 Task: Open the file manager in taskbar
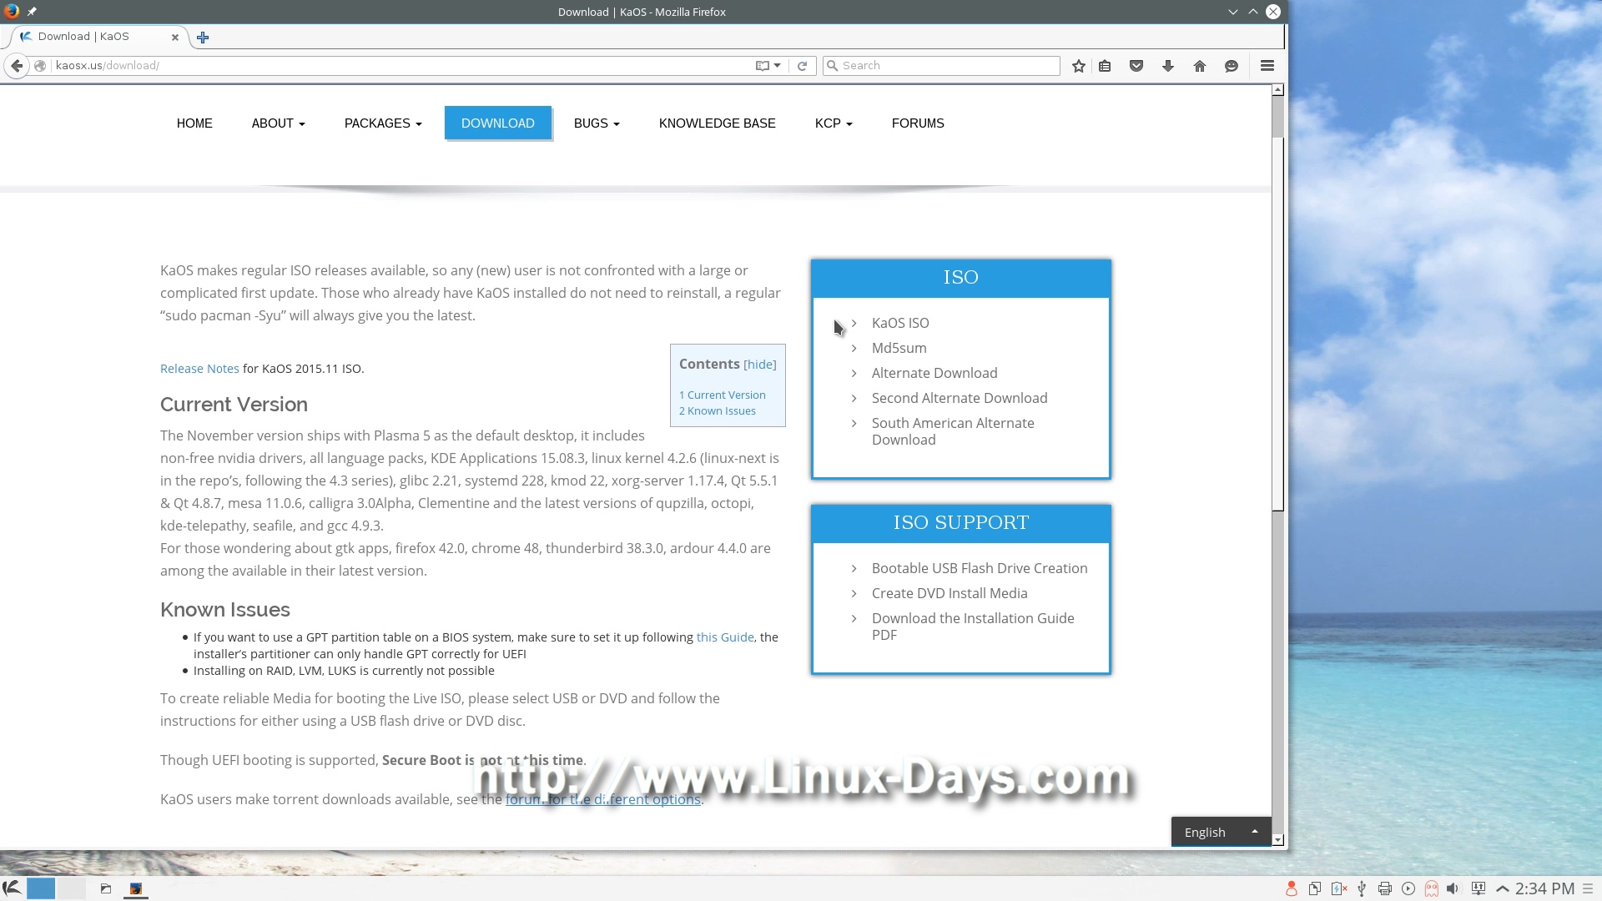tap(106, 888)
